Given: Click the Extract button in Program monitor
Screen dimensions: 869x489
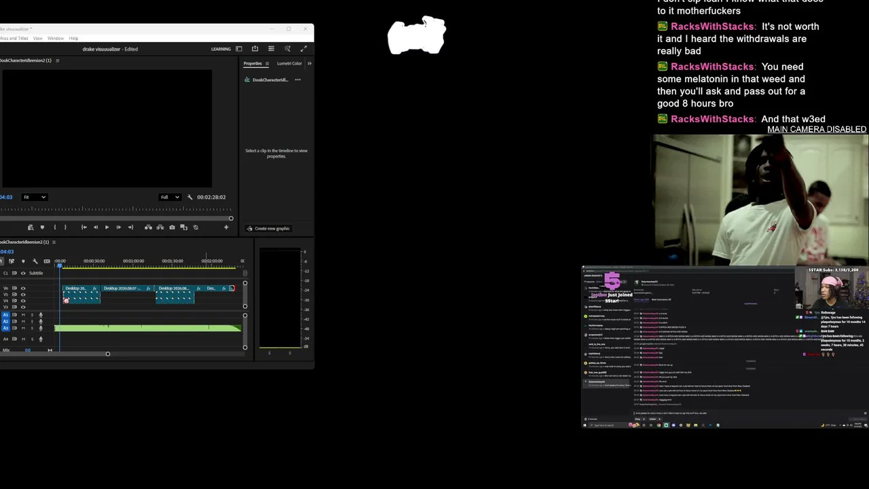Looking at the screenshot, I should pos(160,228).
